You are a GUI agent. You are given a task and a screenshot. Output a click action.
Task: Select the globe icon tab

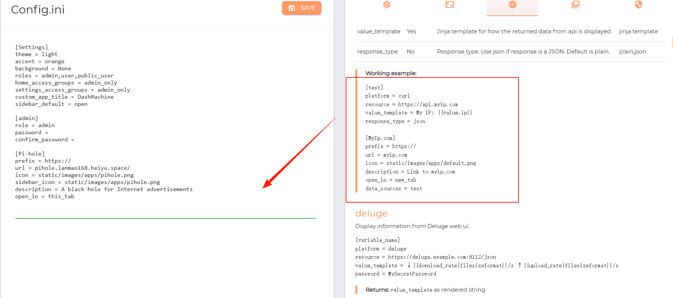513,4
